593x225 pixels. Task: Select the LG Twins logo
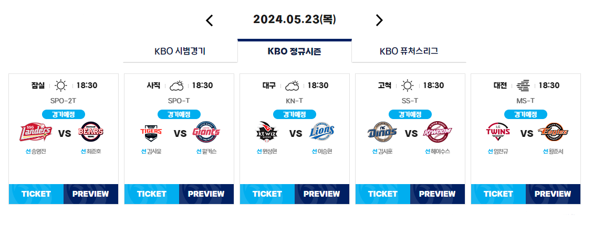coord(498,132)
